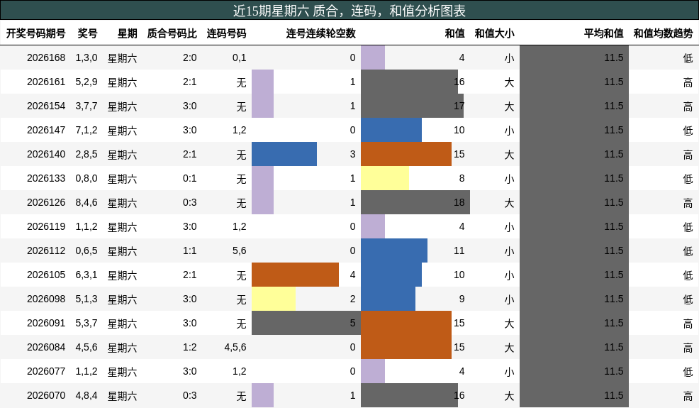This screenshot has height=408, width=699.
Task: Click issue number 2026077
Action: click(x=46, y=371)
